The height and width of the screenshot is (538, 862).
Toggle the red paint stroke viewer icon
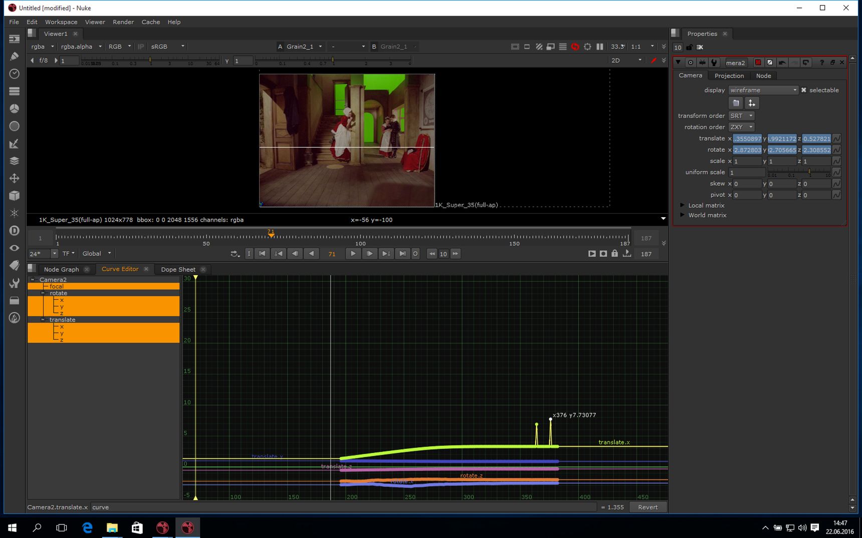(x=654, y=61)
